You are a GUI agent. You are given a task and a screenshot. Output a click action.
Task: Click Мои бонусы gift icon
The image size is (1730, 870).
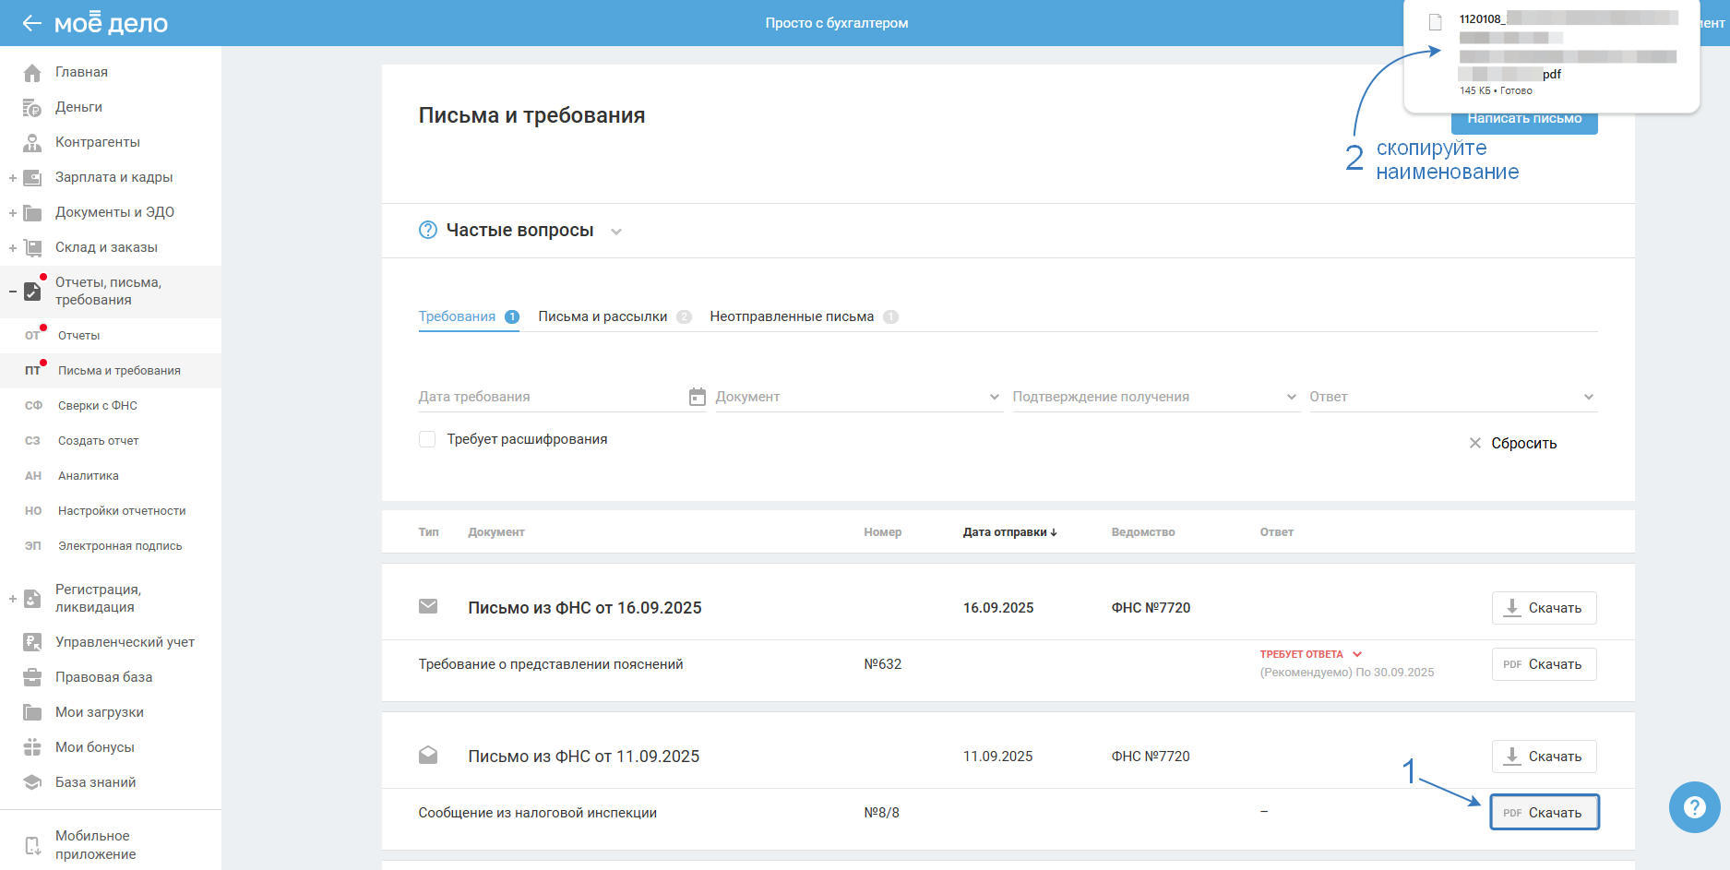32,747
